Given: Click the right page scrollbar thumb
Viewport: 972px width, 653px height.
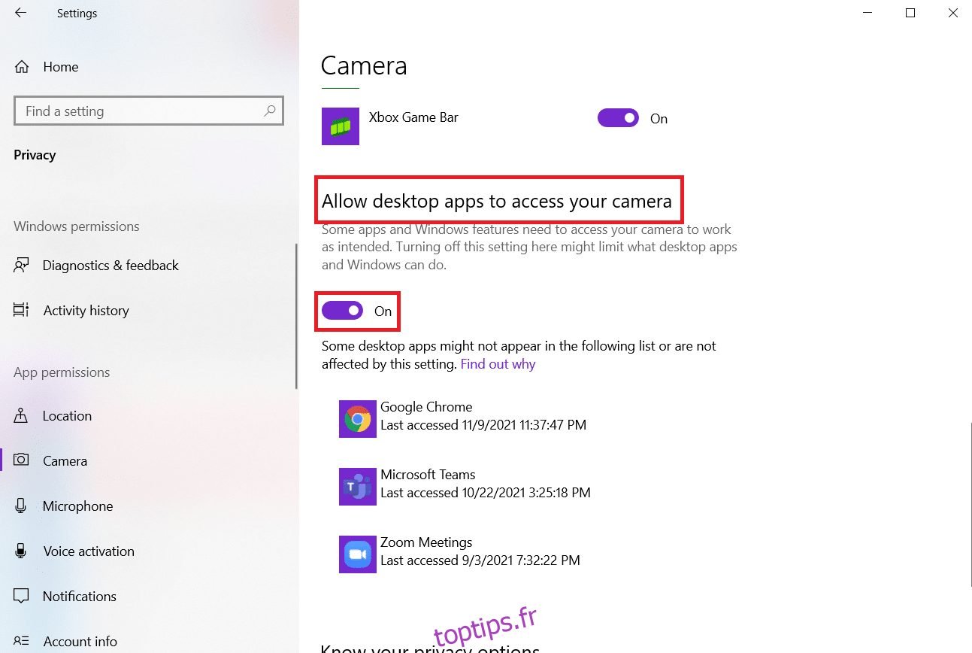Looking at the screenshot, I should pos(970,505).
